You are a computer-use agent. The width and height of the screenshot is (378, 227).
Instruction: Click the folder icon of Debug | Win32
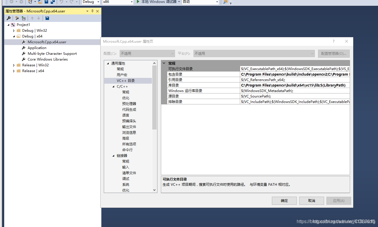click(18, 31)
